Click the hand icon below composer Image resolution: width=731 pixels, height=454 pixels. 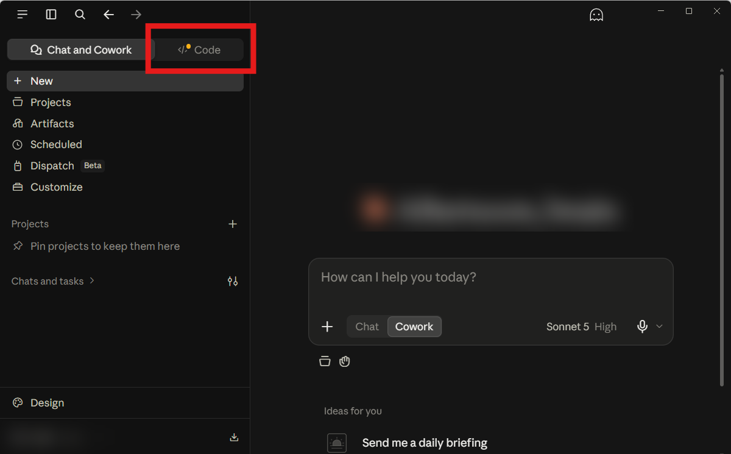[x=345, y=361]
